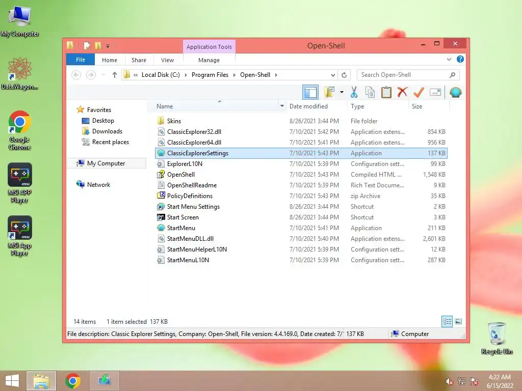Open the recent locations dropdown arrow
The image size is (522, 391).
[x=103, y=75]
